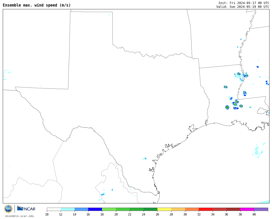Pick the dark green 24-26 colorbar swatch
Image resolution: width=272 pixels, height=219 pixels.
151,209
